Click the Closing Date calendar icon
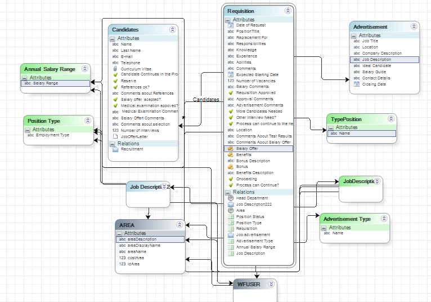Image resolution: width=431 pixels, height=302 pixels. tap(357, 85)
